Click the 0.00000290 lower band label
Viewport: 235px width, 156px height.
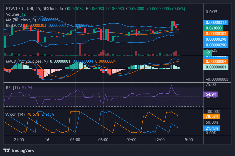(216, 45)
